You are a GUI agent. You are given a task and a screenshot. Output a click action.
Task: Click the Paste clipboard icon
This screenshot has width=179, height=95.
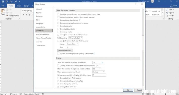pyautogui.click(x=3, y=11)
